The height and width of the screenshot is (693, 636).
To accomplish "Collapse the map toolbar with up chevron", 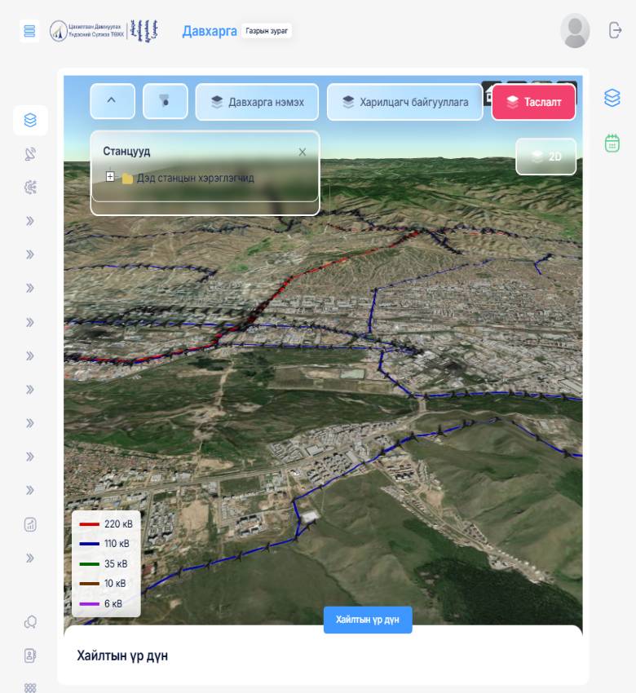I will pos(112,102).
